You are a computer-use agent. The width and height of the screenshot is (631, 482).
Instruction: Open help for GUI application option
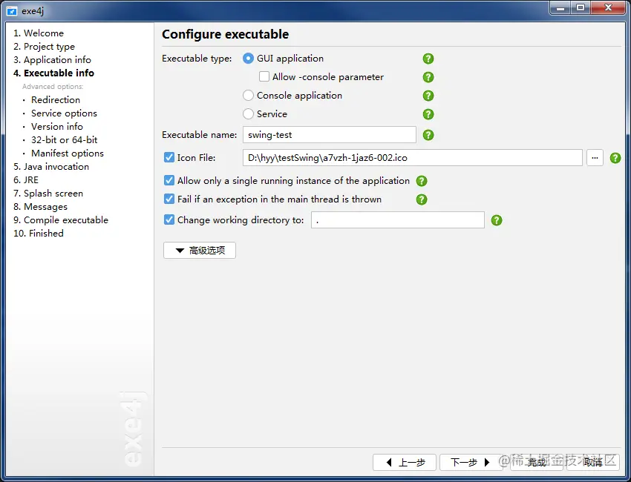428,59
